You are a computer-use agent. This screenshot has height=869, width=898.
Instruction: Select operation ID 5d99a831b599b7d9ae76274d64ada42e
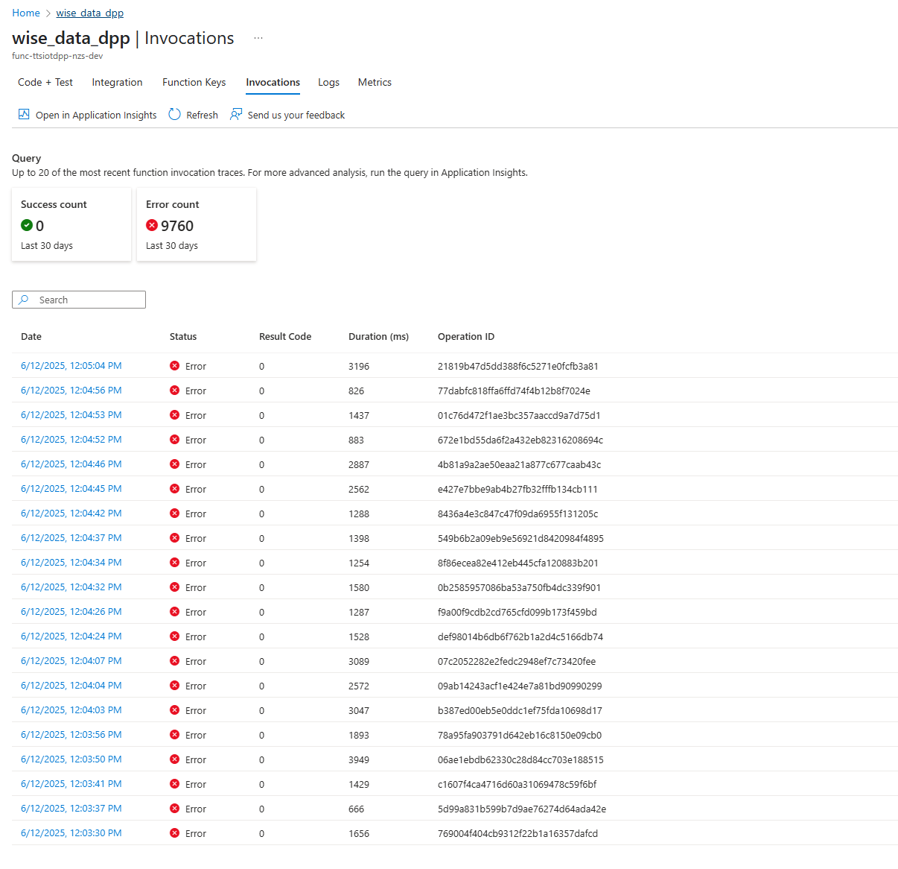coord(522,809)
